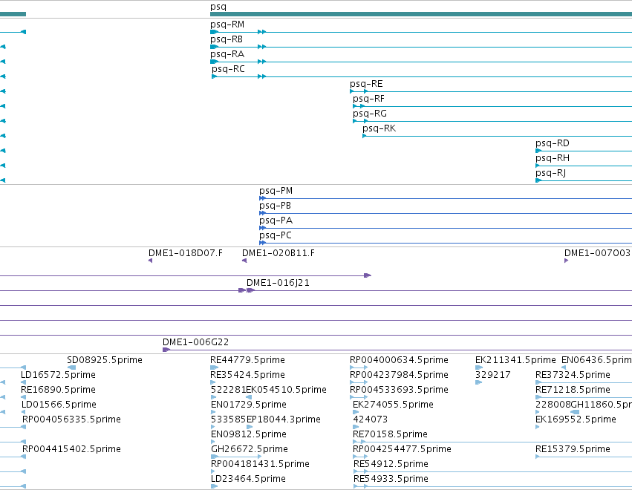Click the DME1-007O03 arrow marker
Screen dimensions: 632x490
pos(566,261)
